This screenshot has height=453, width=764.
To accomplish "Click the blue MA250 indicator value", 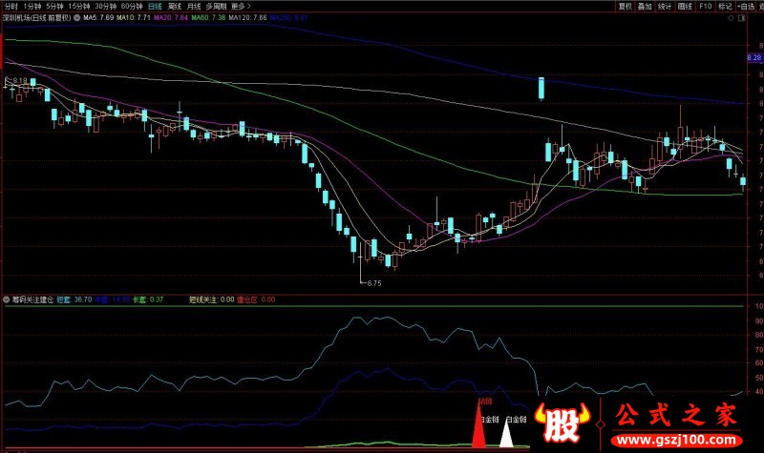I will tap(289, 17).
